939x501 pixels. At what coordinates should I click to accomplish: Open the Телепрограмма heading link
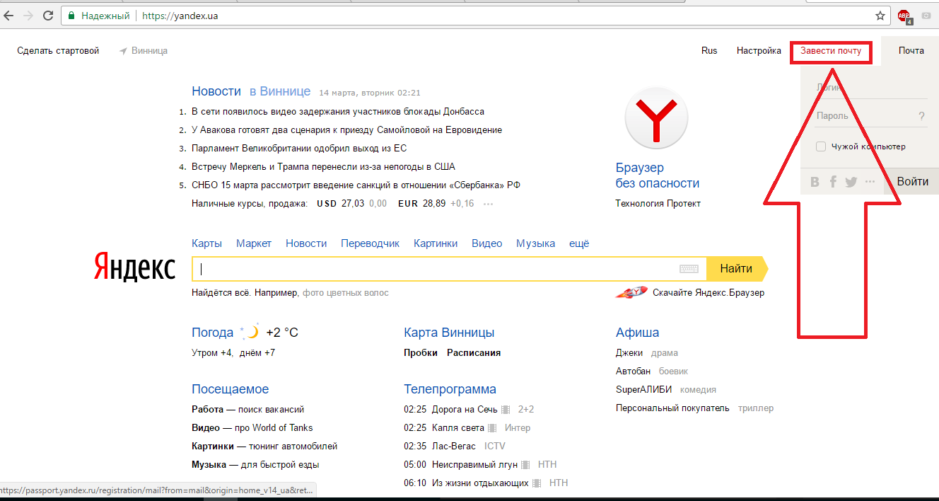450,389
